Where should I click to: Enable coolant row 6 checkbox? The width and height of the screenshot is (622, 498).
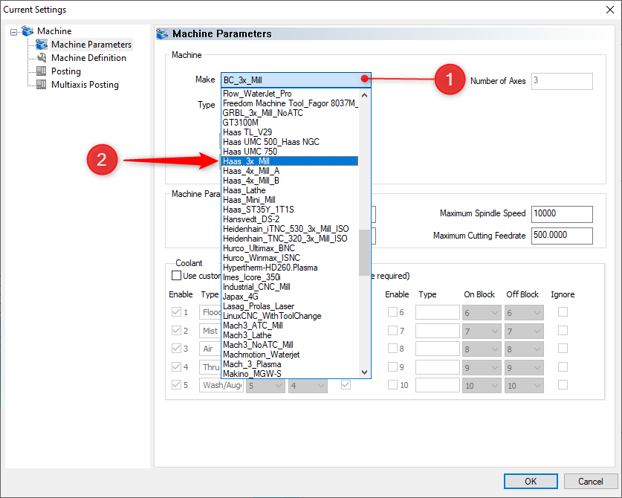(392, 312)
